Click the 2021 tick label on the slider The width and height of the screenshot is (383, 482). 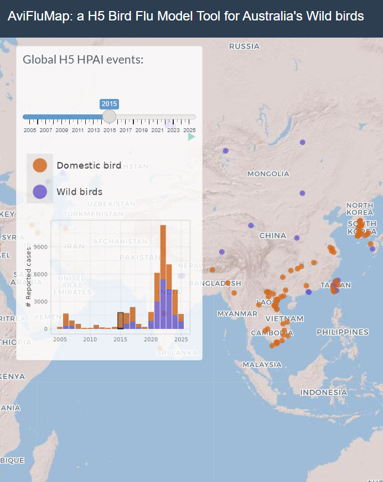point(157,130)
